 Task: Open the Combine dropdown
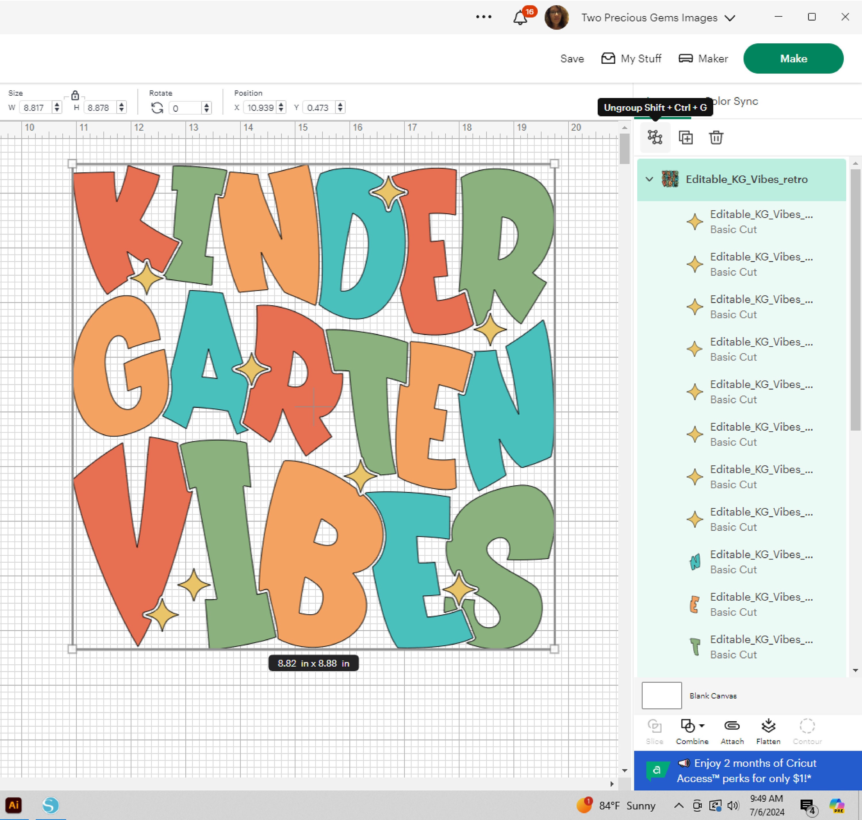(692, 732)
